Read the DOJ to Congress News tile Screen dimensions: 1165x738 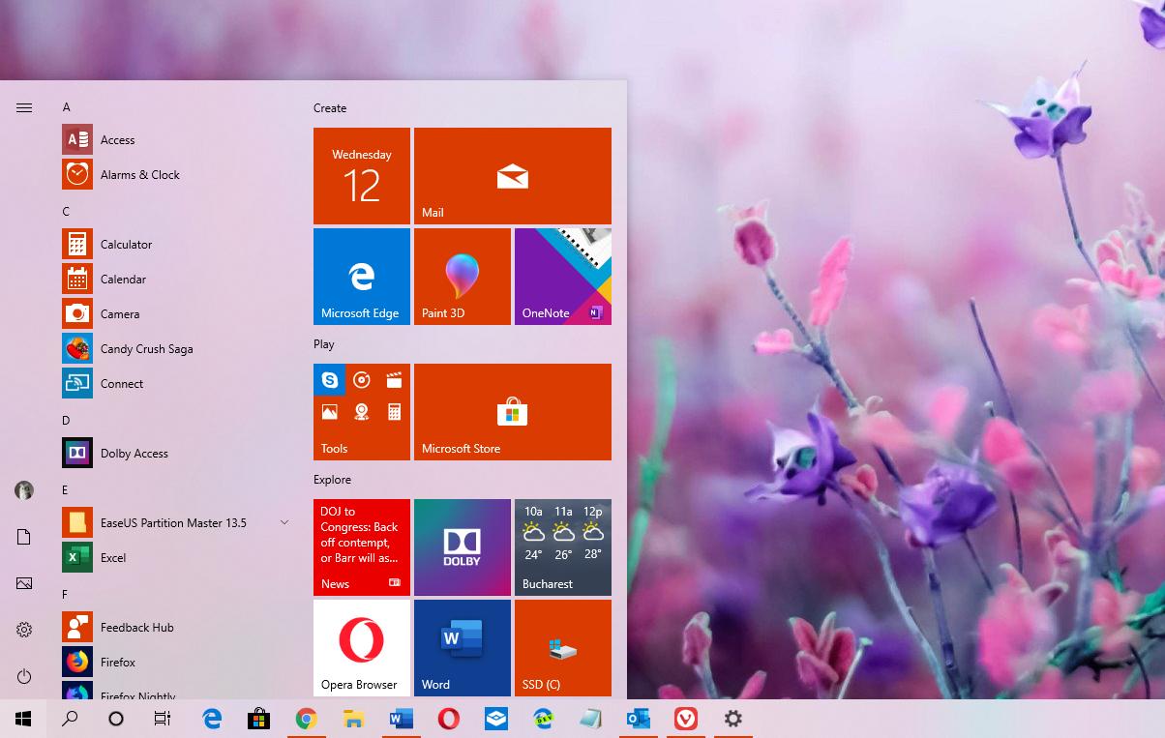362,547
